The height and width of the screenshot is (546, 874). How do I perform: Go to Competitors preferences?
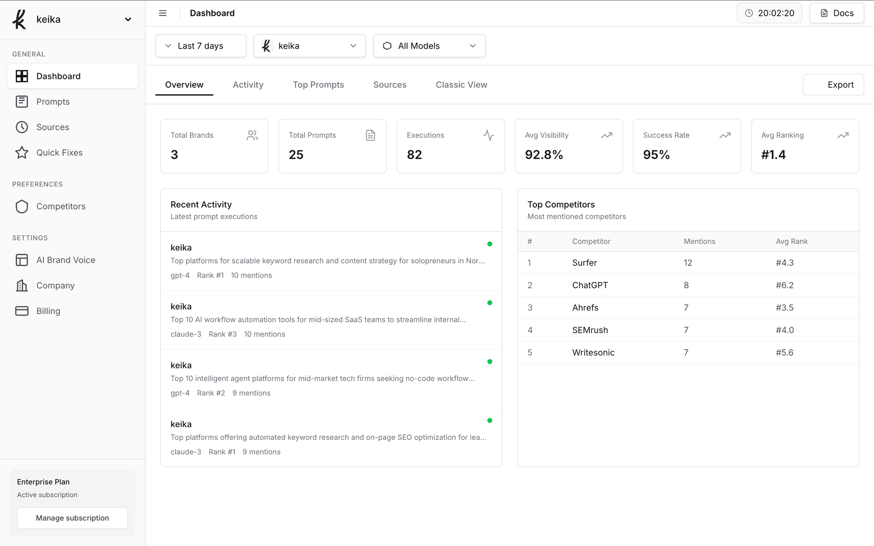pos(72,206)
